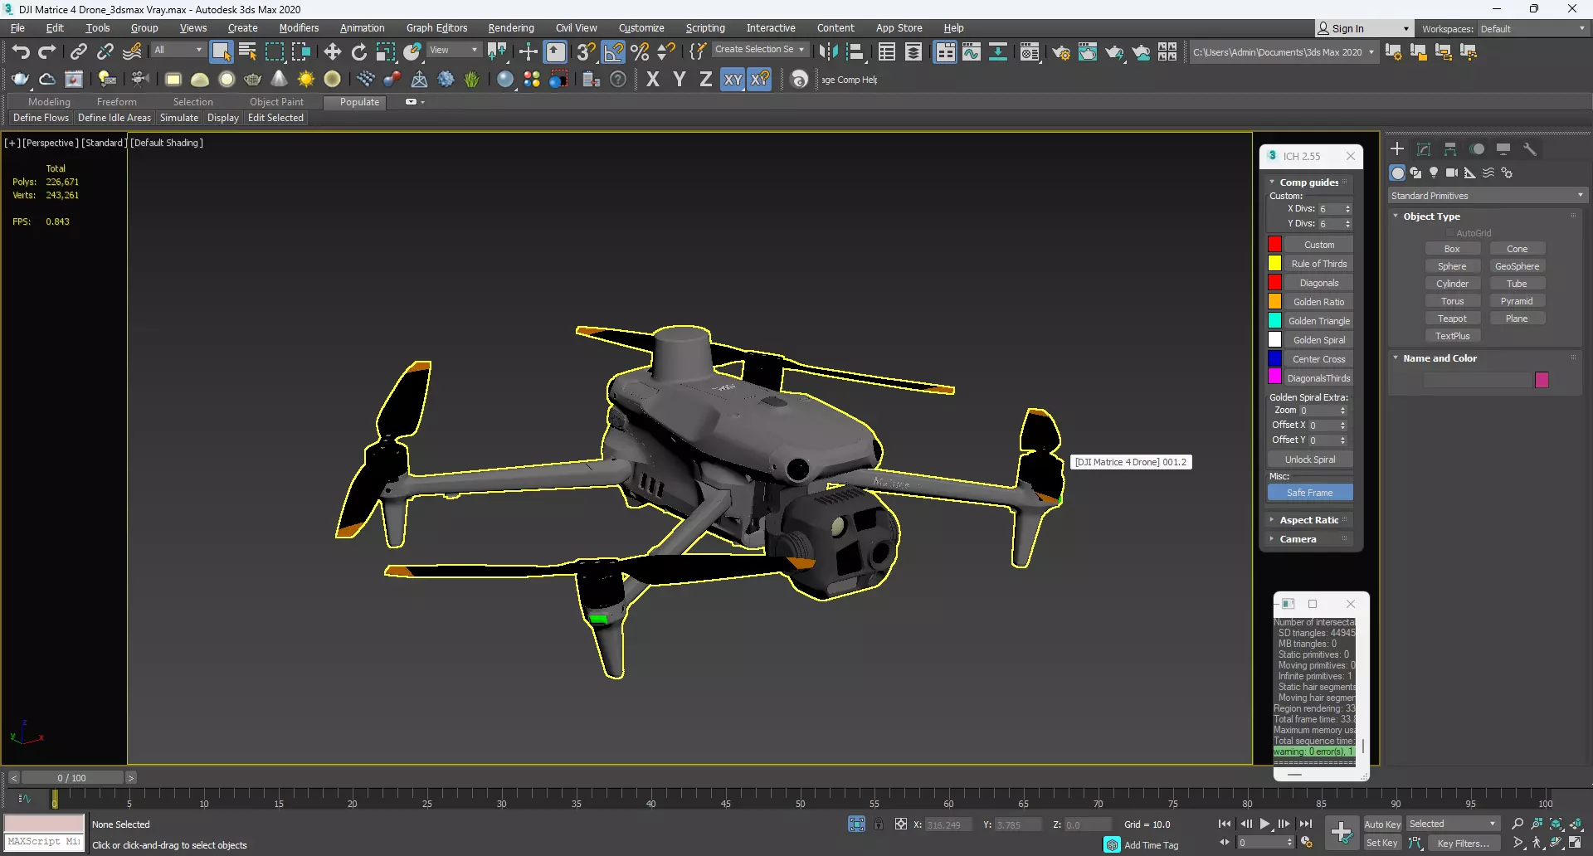The width and height of the screenshot is (1593, 856).
Task: Collapse the Object Type rollout
Action: 1431,216
